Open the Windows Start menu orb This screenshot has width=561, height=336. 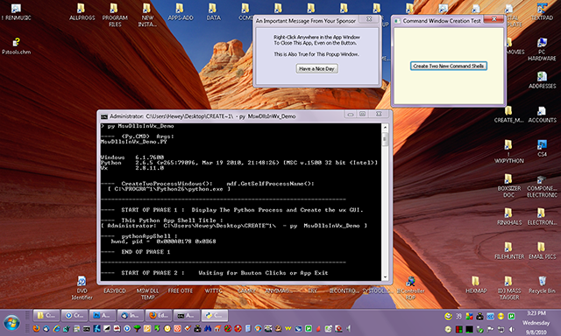(11, 322)
